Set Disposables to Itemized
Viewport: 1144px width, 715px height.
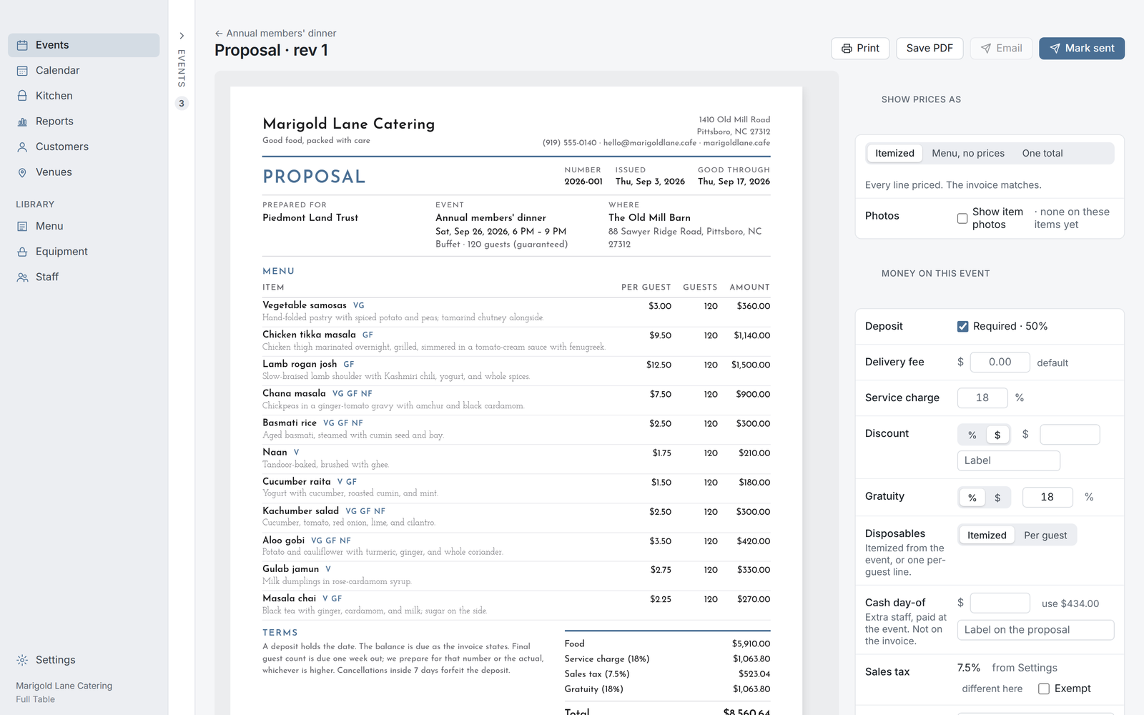click(987, 536)
